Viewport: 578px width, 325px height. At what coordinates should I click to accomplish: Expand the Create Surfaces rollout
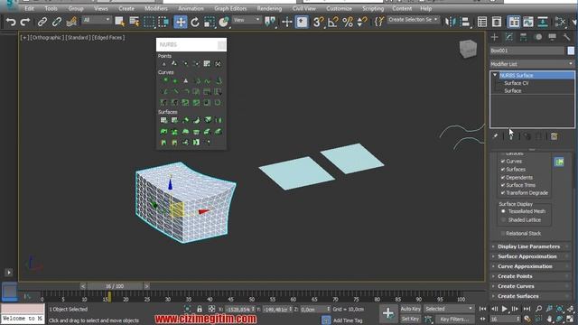(531, 296)
